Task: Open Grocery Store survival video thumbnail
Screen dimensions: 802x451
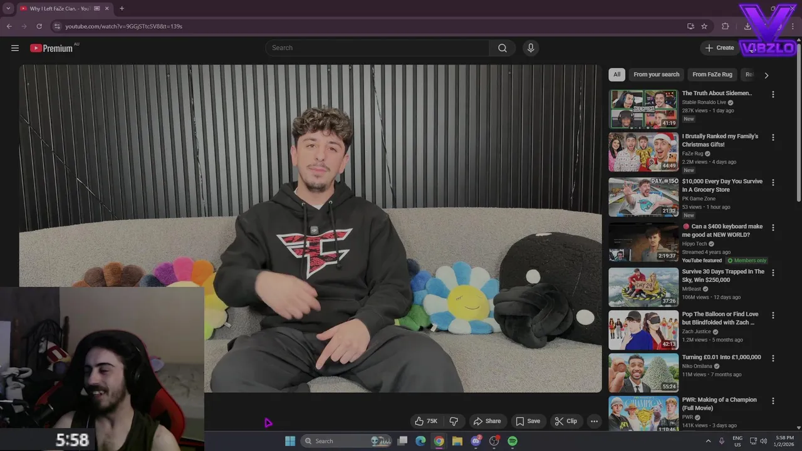Action: click(643, 197)
